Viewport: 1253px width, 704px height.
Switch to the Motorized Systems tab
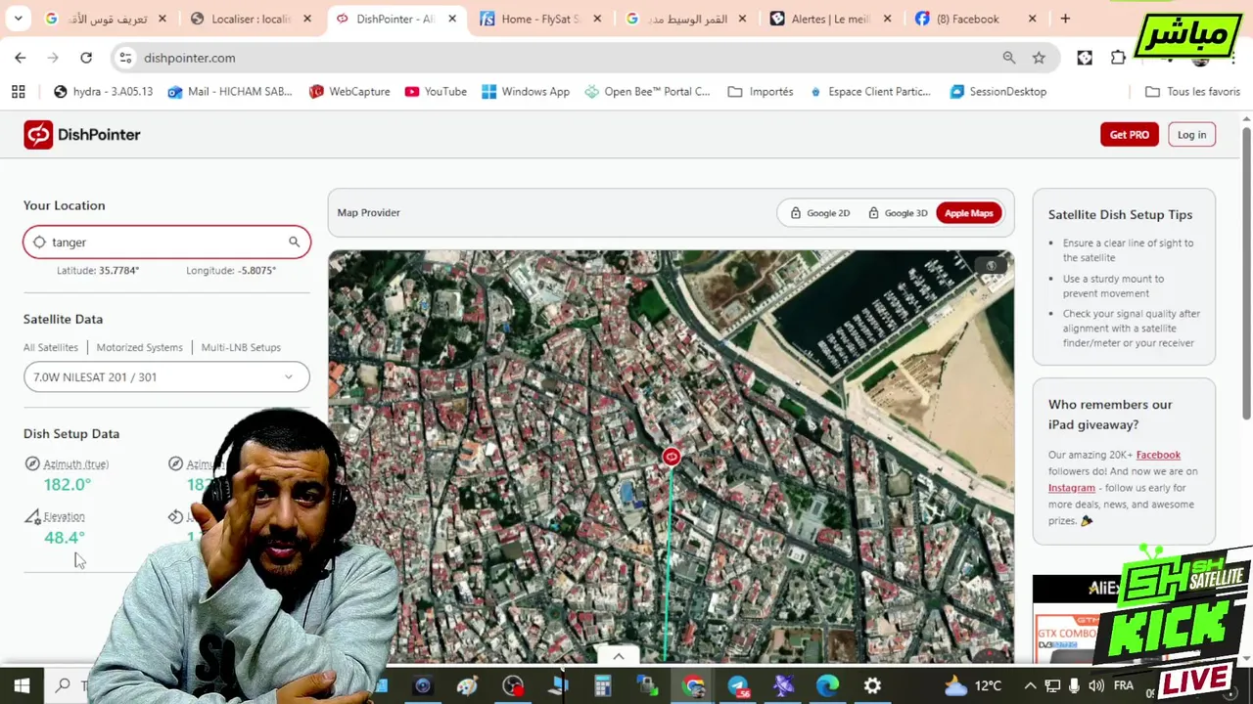click(139, 347)
